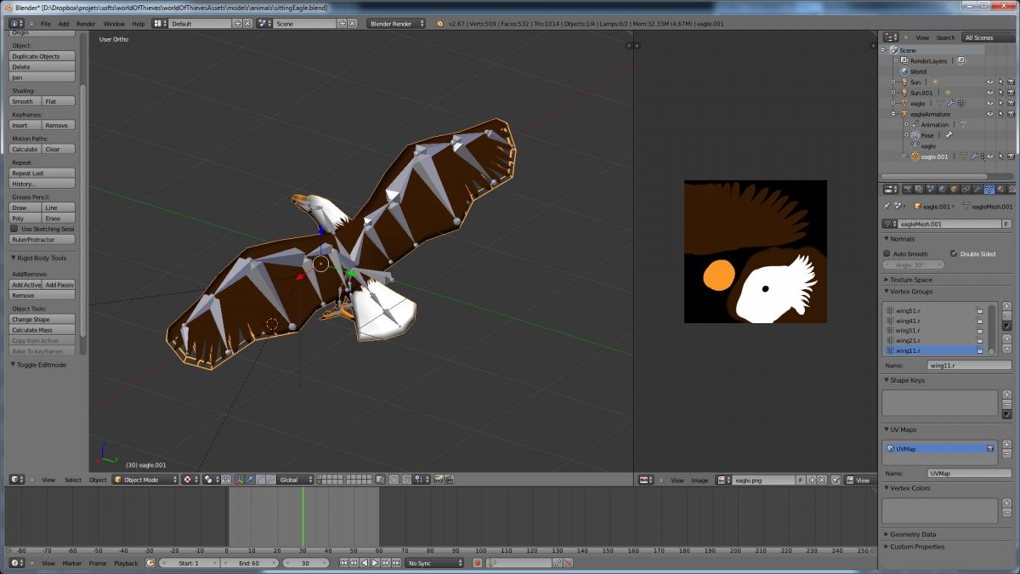Click the Duplicate Objects button
This screenshot has height=574, width=1020.
(x=42, y=56)
